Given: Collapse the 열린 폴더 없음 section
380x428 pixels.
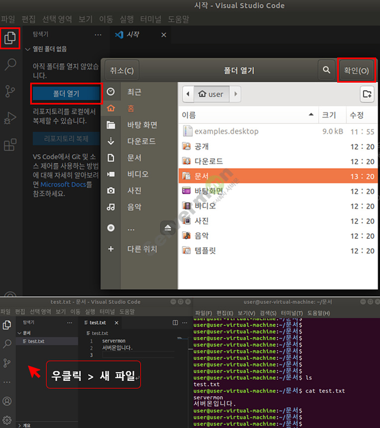Looking at the screenshot, I should click(x=50, y=49).
